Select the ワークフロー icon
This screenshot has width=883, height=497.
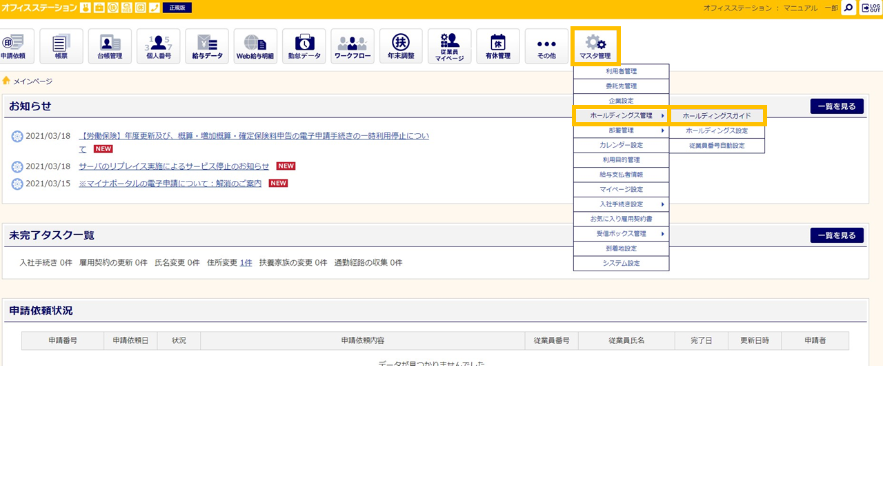coord(353,46)
